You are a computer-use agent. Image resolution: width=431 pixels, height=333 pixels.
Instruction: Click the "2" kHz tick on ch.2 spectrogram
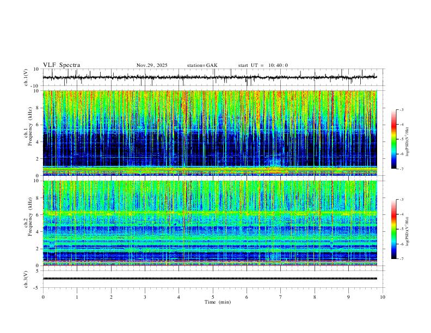[x=38, y=249]
